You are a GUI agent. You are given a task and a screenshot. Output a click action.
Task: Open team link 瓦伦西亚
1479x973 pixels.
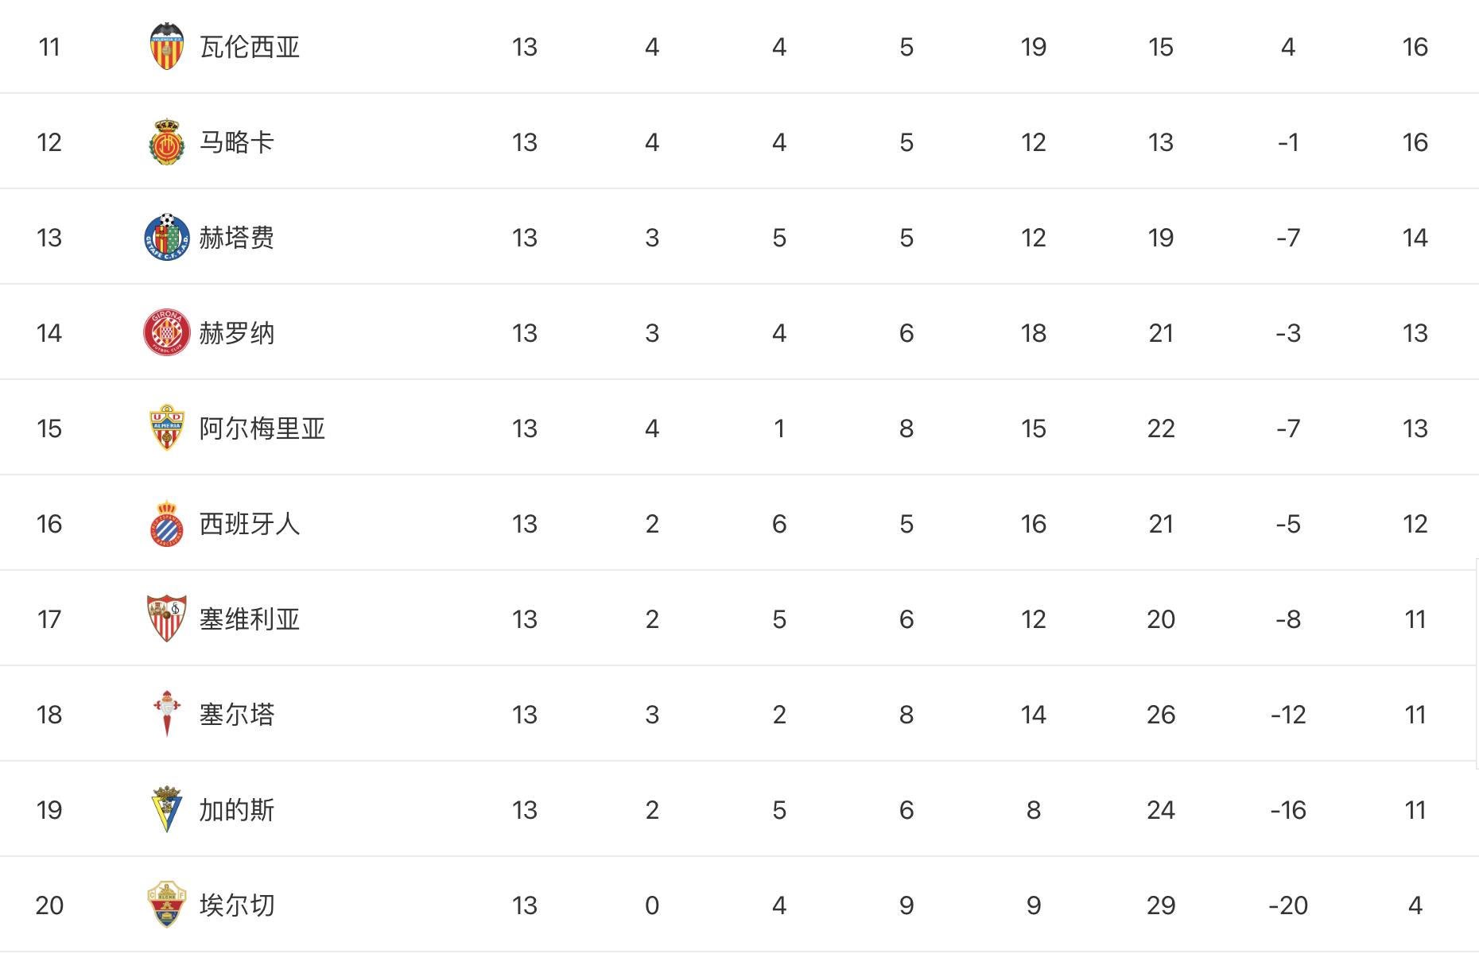pos(250,47)
